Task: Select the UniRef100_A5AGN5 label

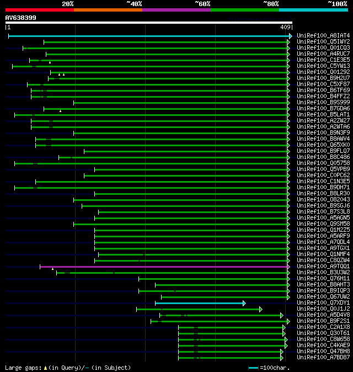Action: click(323, 218)
